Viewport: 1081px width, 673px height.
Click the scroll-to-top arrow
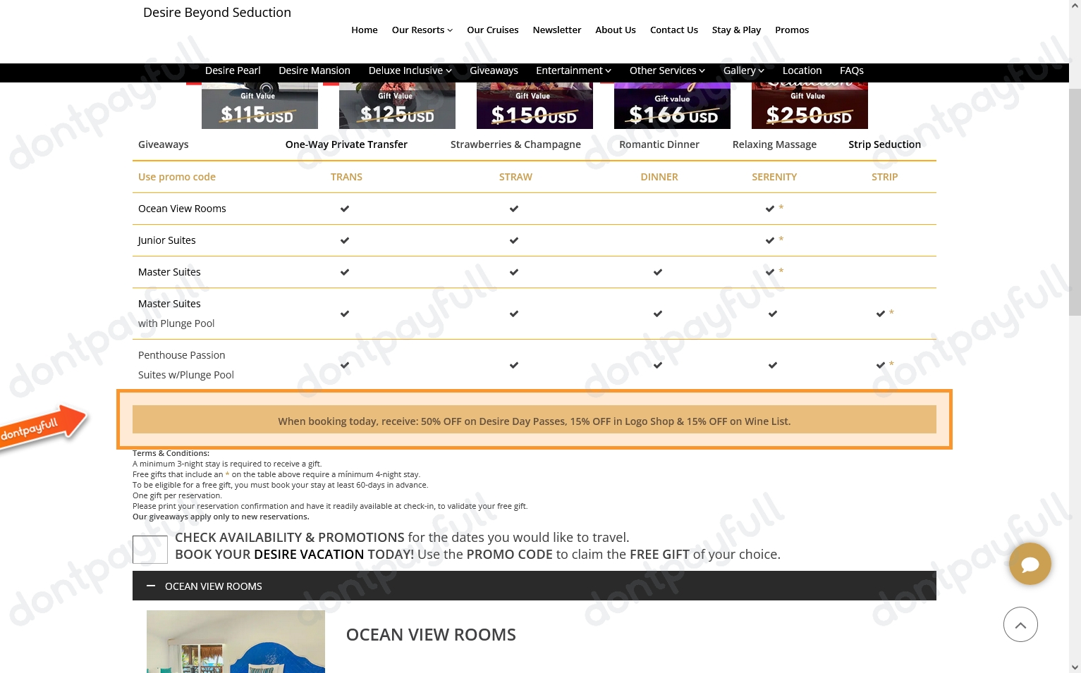tap(1020, 624)
